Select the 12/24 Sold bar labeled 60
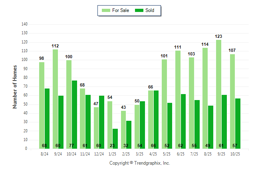The image size is (258, 173). (x=101, y=122)
